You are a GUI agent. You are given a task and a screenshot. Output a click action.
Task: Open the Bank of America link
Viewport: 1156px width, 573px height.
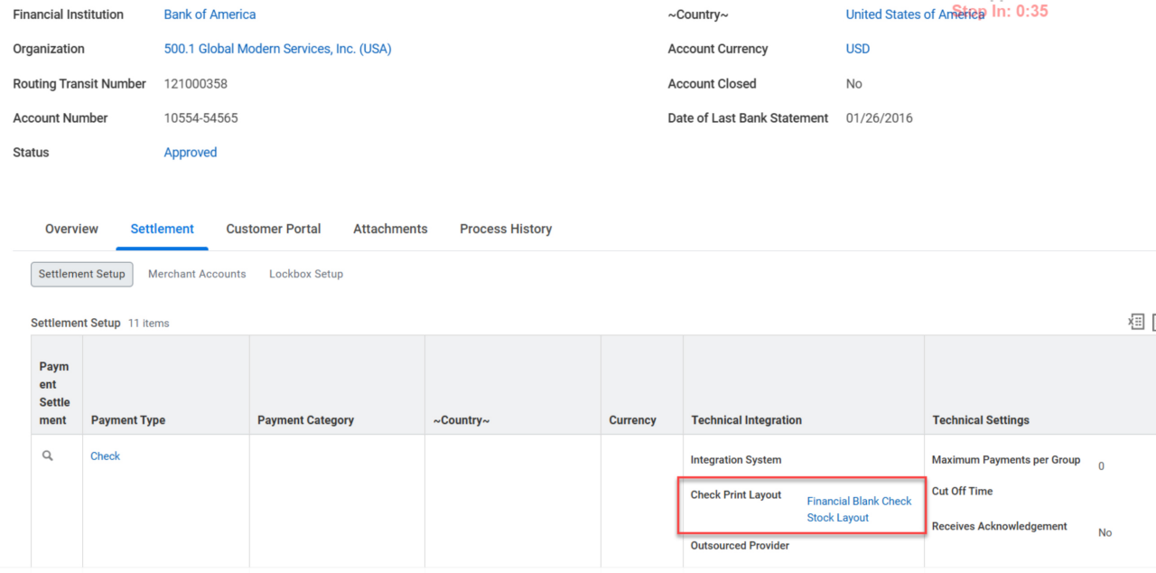(x=210, y=14)
